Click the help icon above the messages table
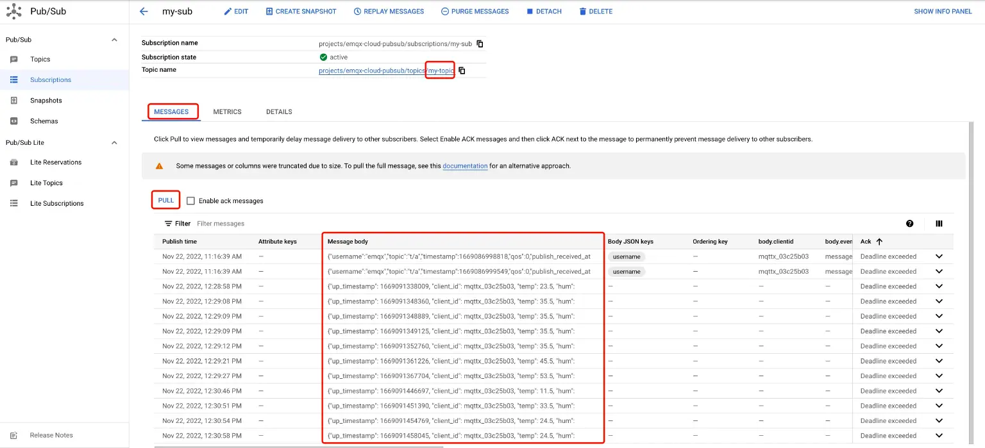Viewport: 985px width, 448px height. (x=909, y=223)
